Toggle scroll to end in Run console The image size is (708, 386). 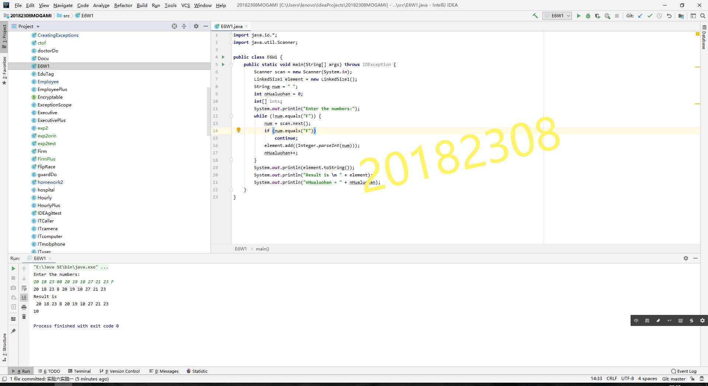tap(24, 297)
